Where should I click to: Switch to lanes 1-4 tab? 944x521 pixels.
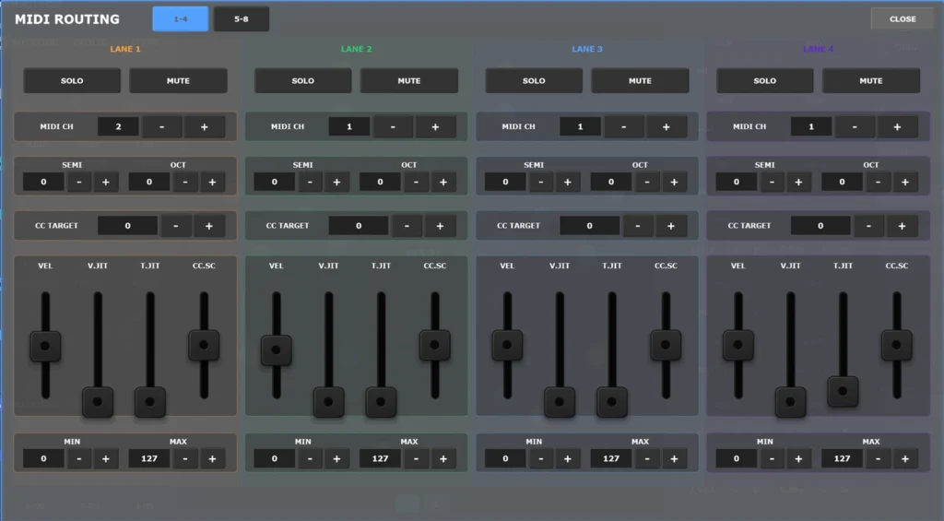pos(180,18)
